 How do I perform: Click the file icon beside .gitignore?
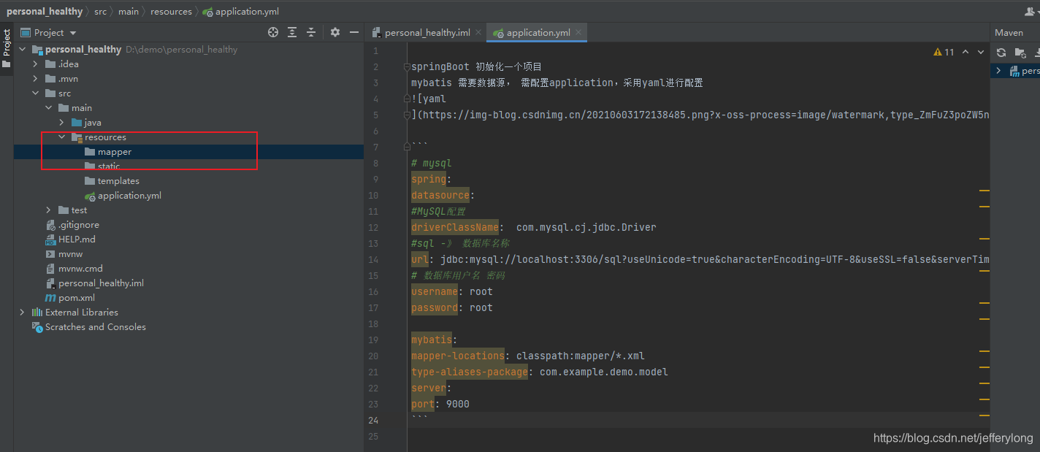50,225
